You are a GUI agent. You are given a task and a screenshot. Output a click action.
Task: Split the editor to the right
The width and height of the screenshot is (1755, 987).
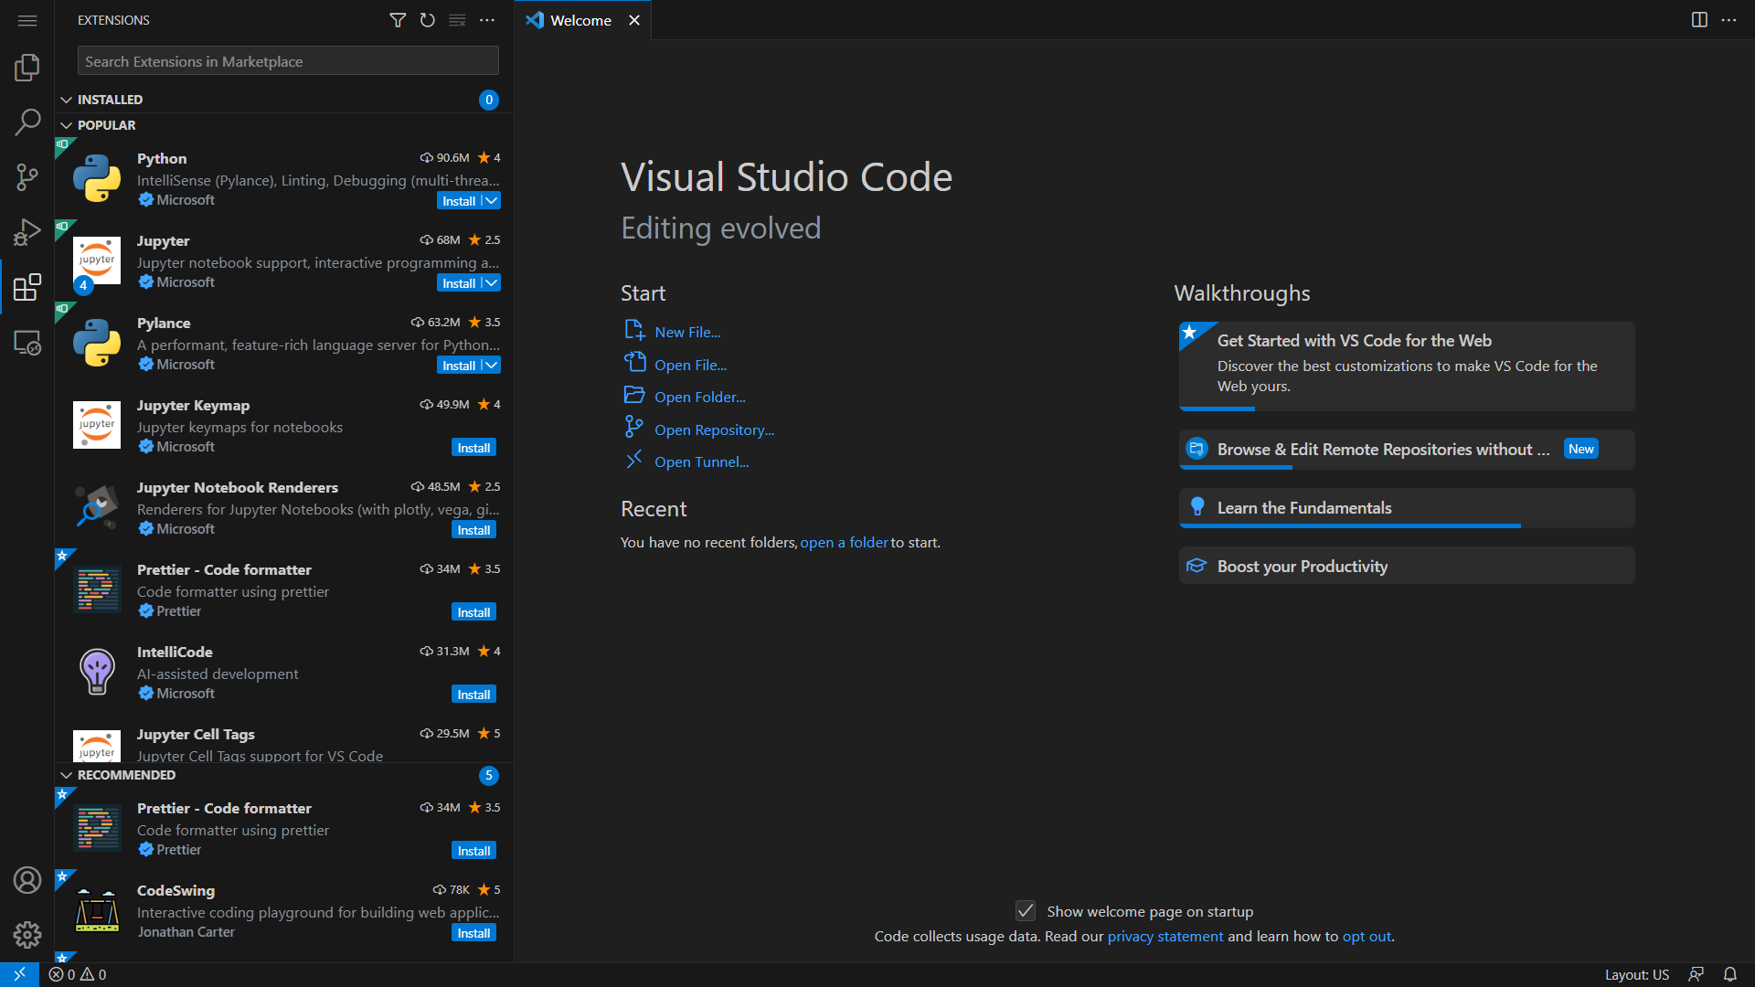[1698, 19]
